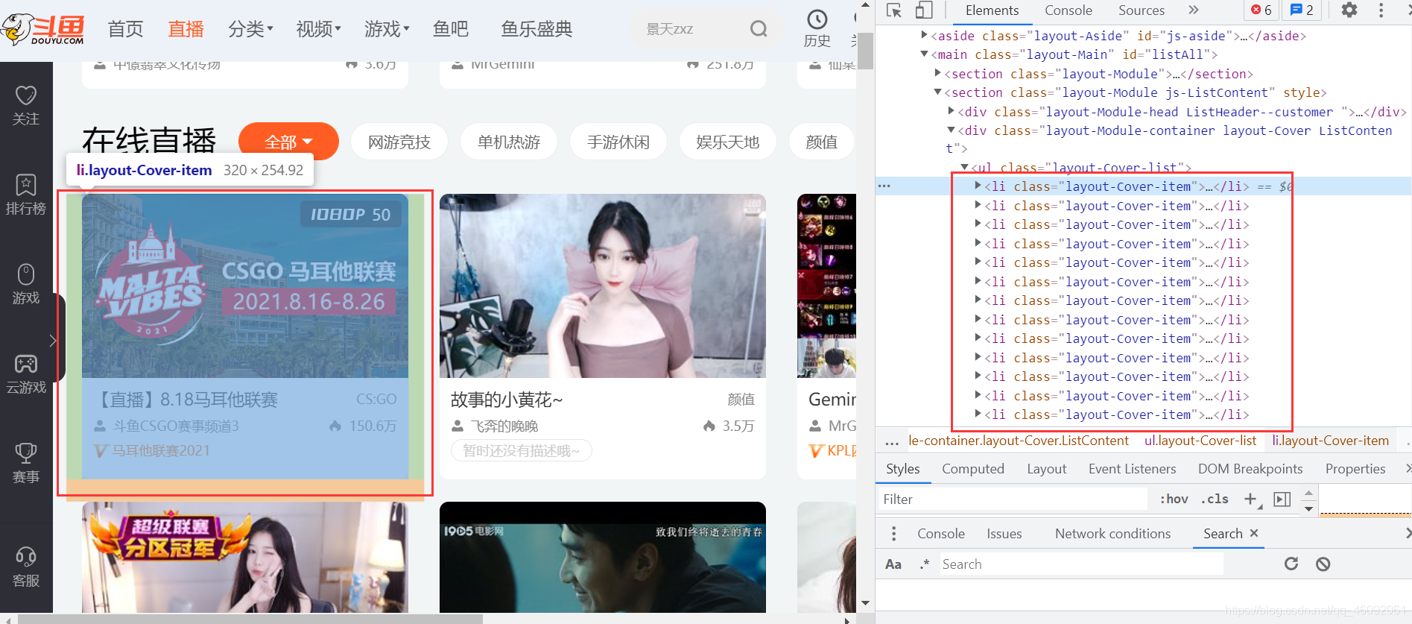Toggle Match Case (Aa) in search
This screenshot has width=1412, height=624.
click(893, 564)
